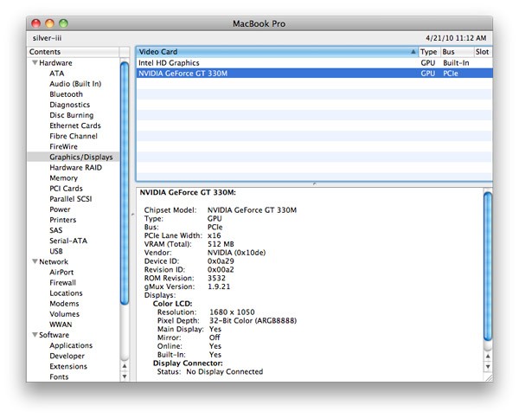Select Developer under Software

point(67,356)
